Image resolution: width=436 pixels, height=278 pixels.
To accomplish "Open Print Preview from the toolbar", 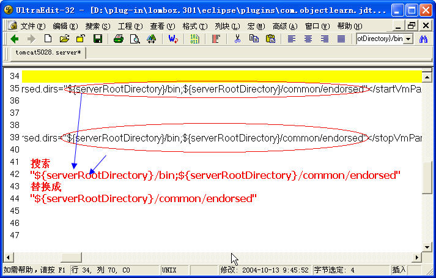I will pyautogui.click(x=135, y=39).
